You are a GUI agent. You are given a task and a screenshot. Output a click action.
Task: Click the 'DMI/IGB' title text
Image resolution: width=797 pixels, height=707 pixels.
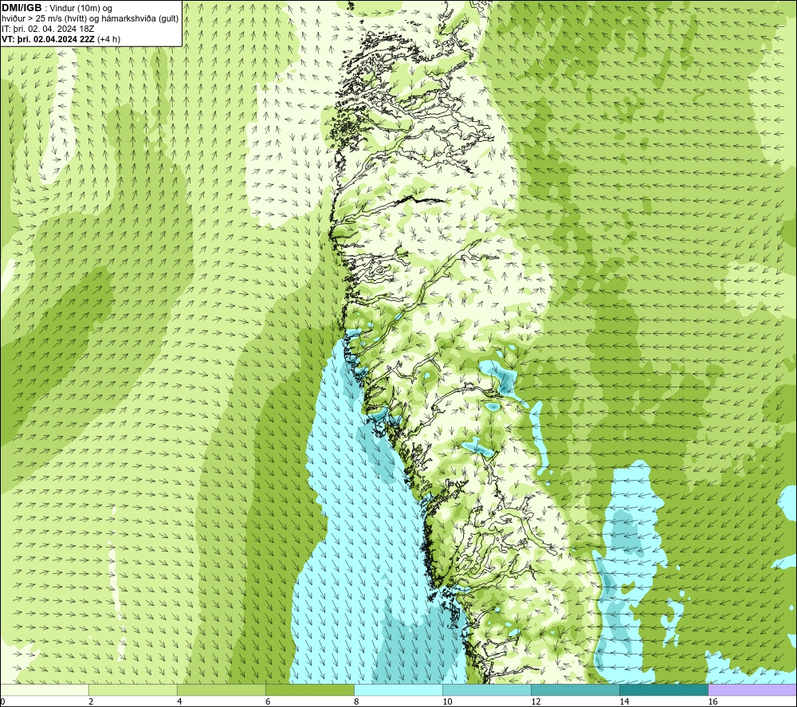click(x=22, y=8)
